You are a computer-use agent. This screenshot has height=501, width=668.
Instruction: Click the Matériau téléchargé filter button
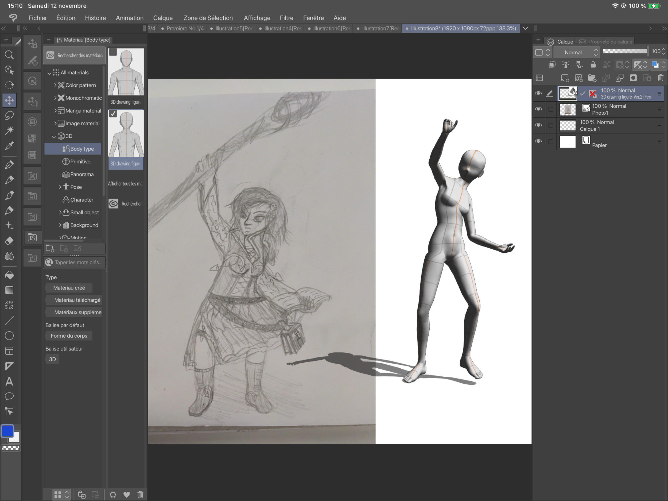[77, 300]
